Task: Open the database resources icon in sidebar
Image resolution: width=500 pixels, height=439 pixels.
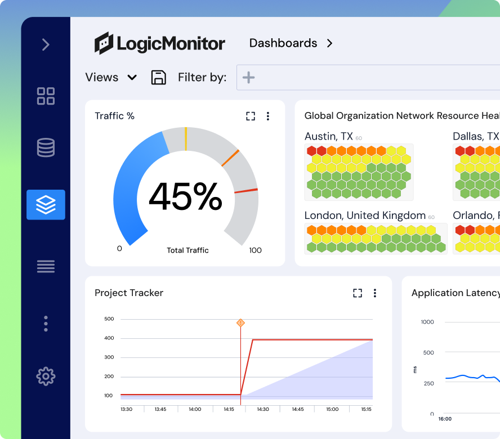Action: [46, 147]
